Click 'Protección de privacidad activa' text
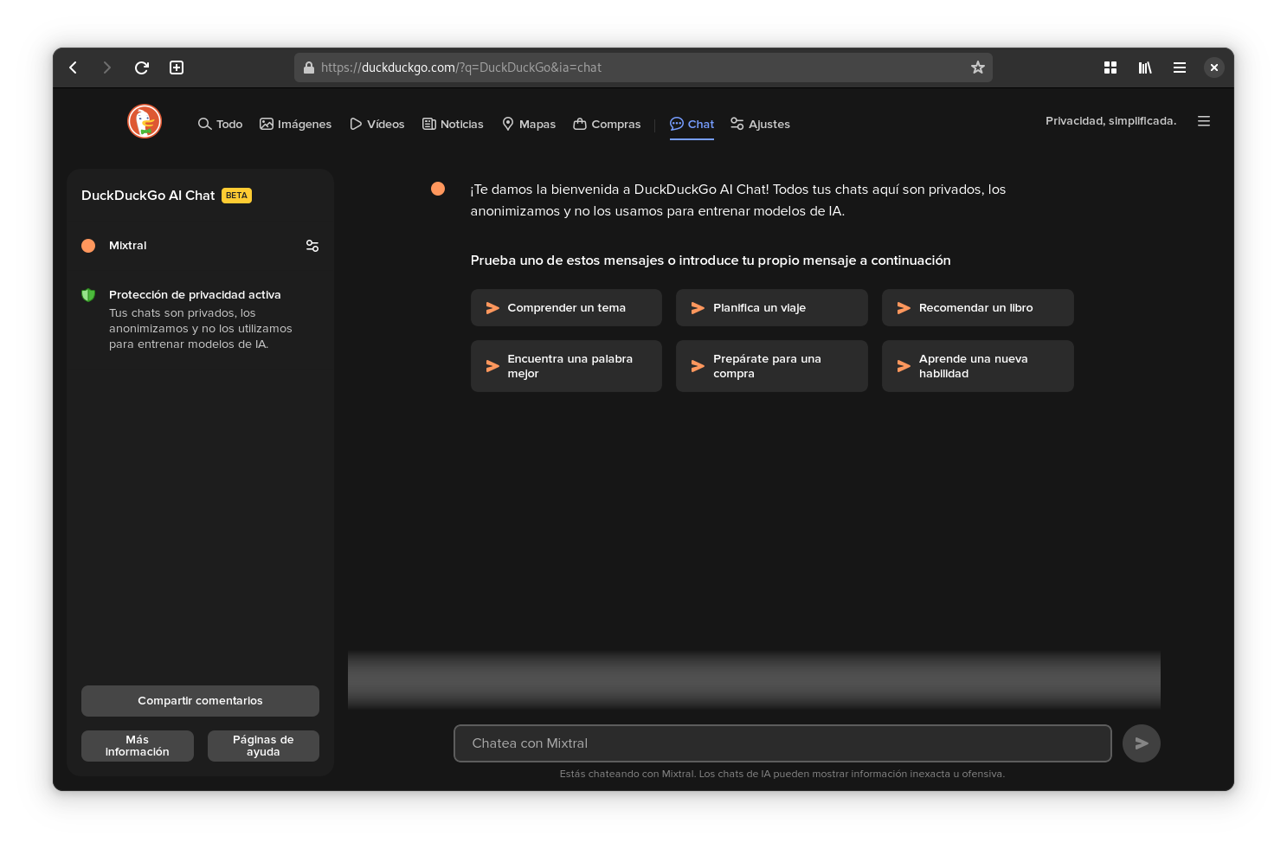Image resolution: width=1287 pixels, height=849 pixels. point(195,295)
